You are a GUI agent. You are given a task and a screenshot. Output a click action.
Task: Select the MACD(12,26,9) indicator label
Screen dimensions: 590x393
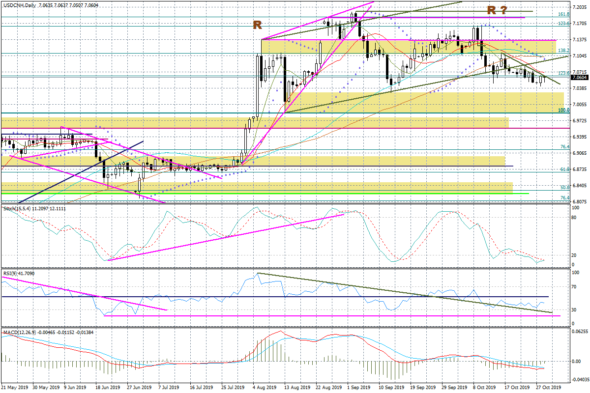pyautogui.click(x=21, y=333)
